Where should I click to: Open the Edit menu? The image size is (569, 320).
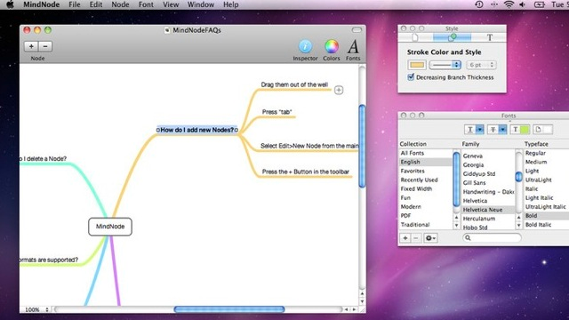click(x=96, y=5)
